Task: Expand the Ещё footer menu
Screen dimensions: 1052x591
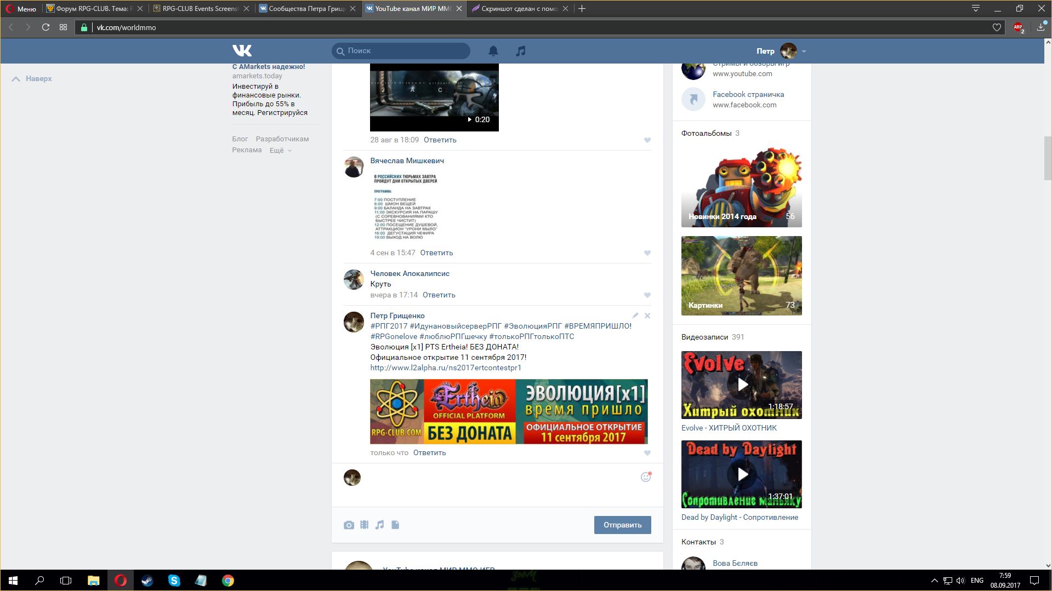Action: pos(280,150)
